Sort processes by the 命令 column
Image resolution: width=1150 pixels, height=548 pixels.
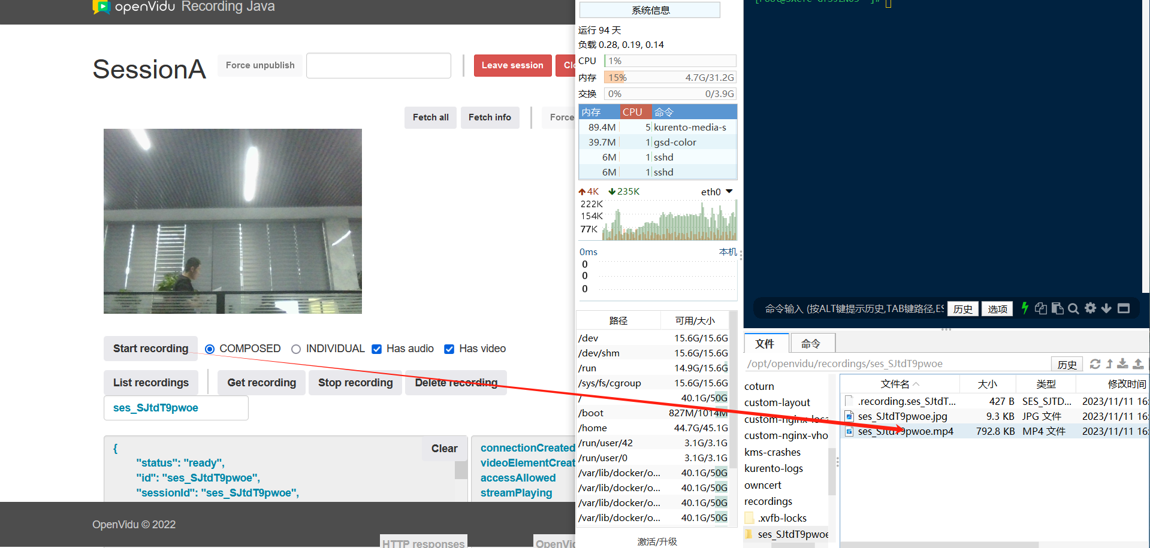pyautogui.click(x=694, y=112)
